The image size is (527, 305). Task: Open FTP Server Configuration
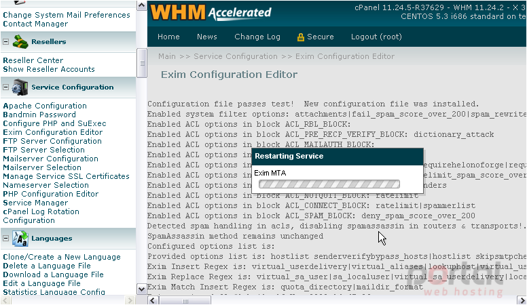[x=52, y=141]
